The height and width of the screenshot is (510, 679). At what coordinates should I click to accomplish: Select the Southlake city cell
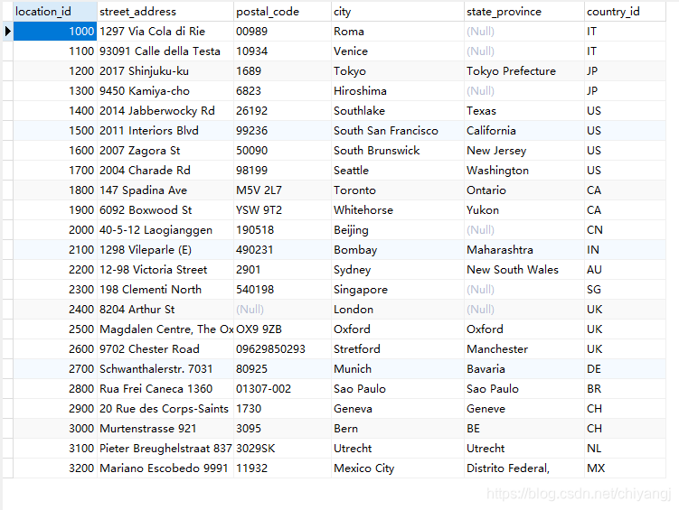click(398, 111)
